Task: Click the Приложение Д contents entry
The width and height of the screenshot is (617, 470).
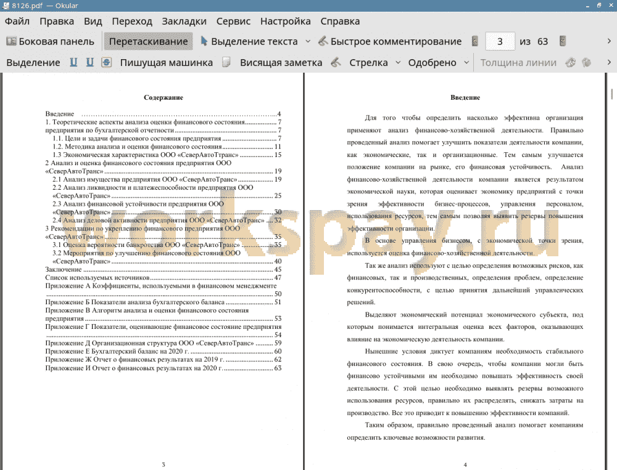Action: click(x=164, y=343)
